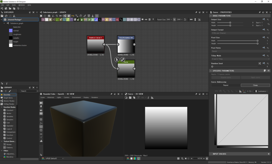Take a graph screenshot with the camera icon
The width and height of the screenshot is (272, 164).
coord(49,16)
